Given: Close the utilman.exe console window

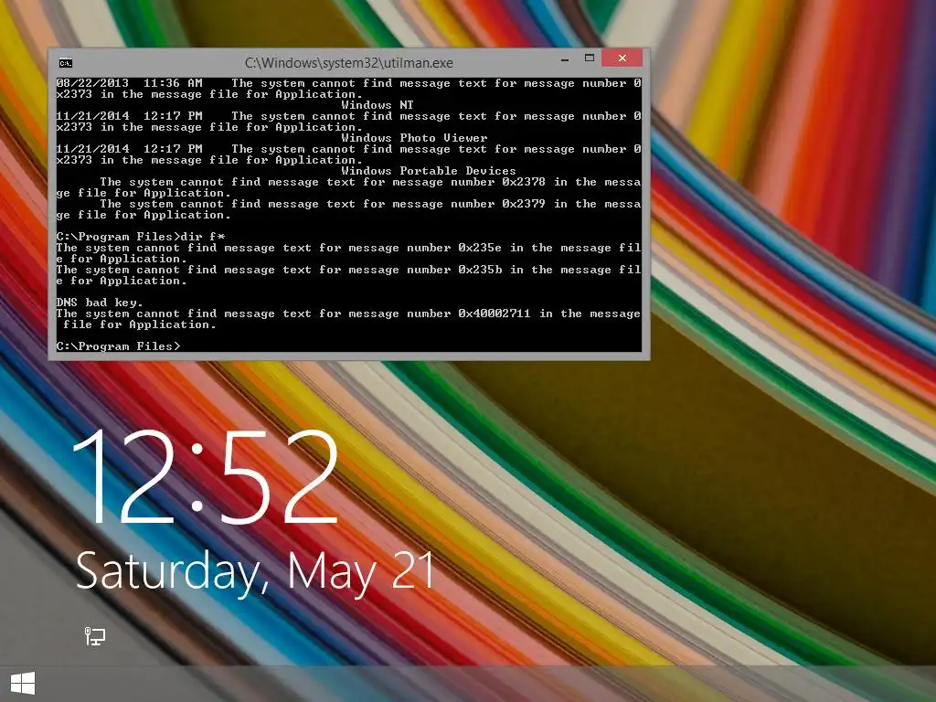Looking at the screenshot, I should tap(622, 58).
